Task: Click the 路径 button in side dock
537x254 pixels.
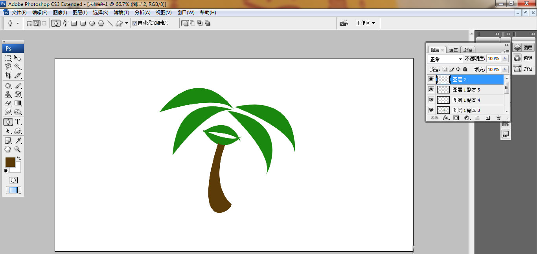Action: 523,69
